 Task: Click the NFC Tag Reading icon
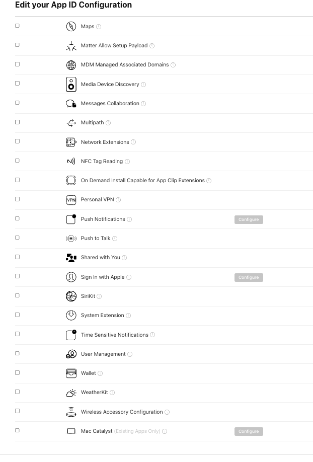(x=71, y=161)
